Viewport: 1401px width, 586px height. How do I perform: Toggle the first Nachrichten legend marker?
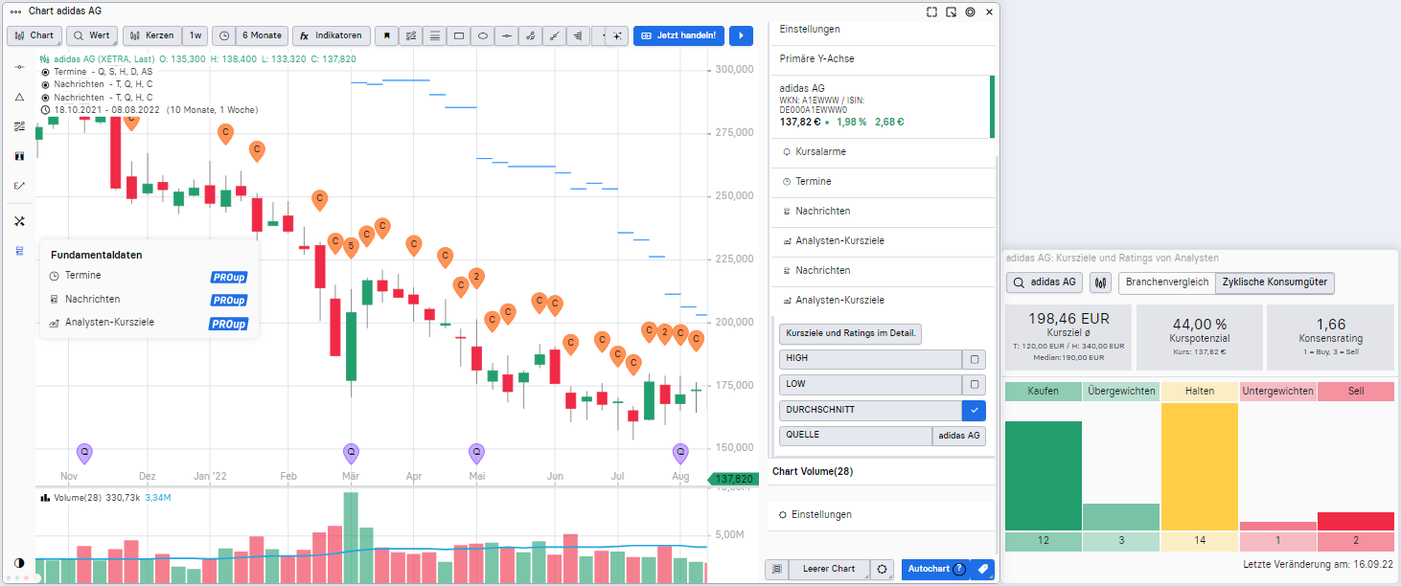pos(46,84)
